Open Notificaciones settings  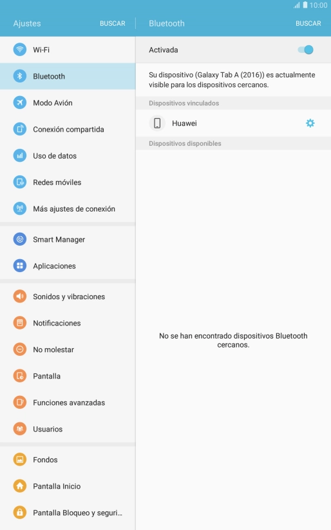pyautogui.click(x=68, y=323)
